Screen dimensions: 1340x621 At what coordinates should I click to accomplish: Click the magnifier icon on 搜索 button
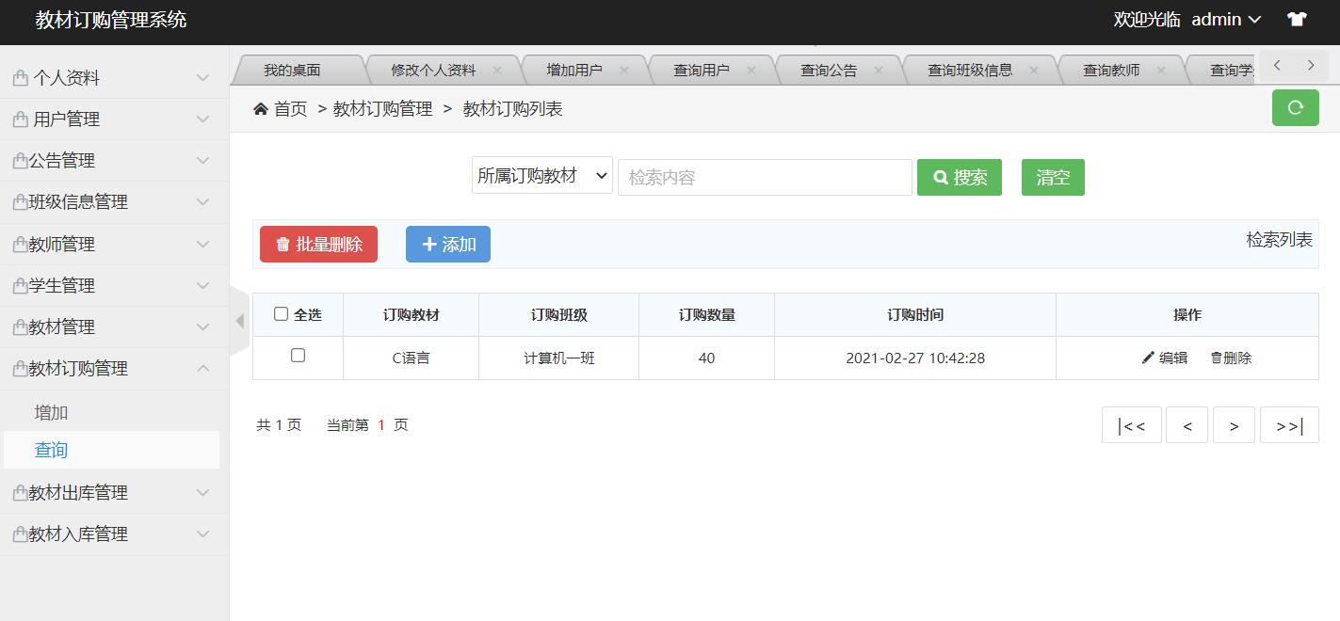(x=939, y=177)
